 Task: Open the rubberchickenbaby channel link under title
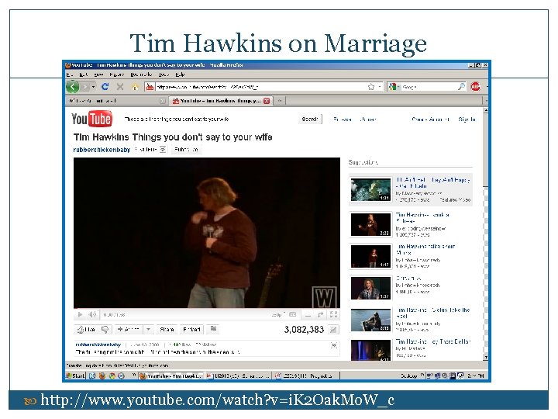point(102,150)
